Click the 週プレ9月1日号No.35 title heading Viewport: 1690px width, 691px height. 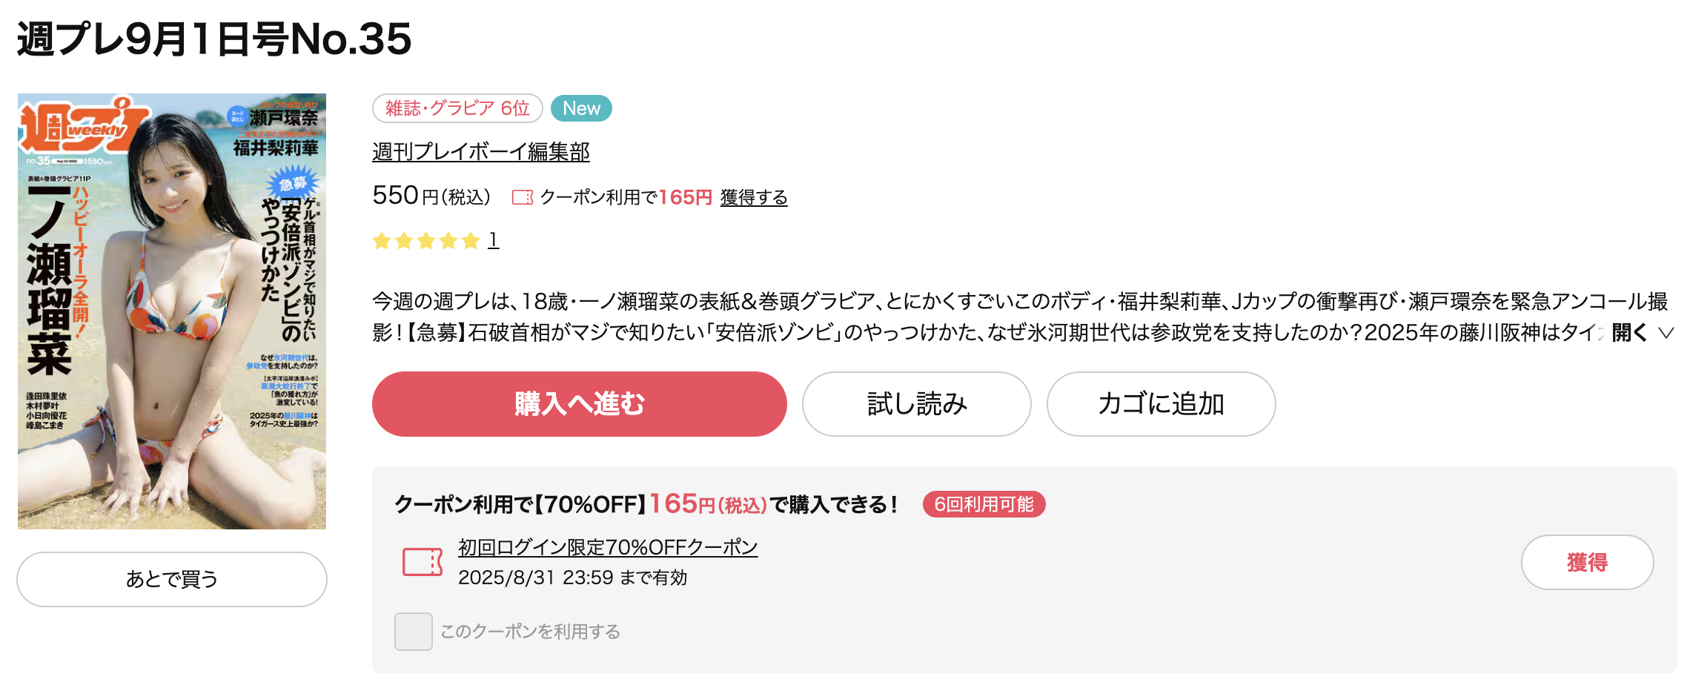[214, 39]
